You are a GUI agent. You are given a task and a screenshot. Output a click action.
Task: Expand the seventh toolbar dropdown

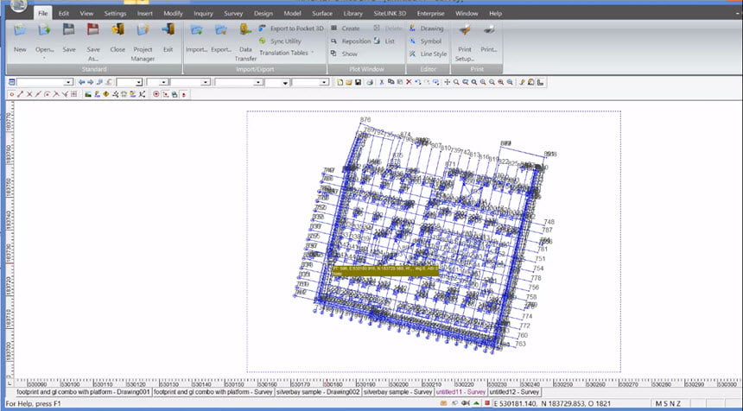coord(324,82)
